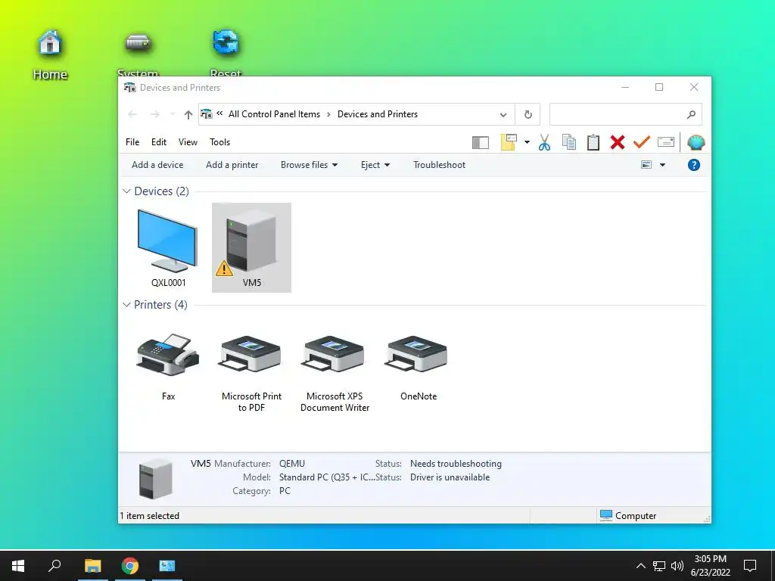Click the Paste clipboard icon
Viewport: 775px width, 581px height.
click(593, 142)
